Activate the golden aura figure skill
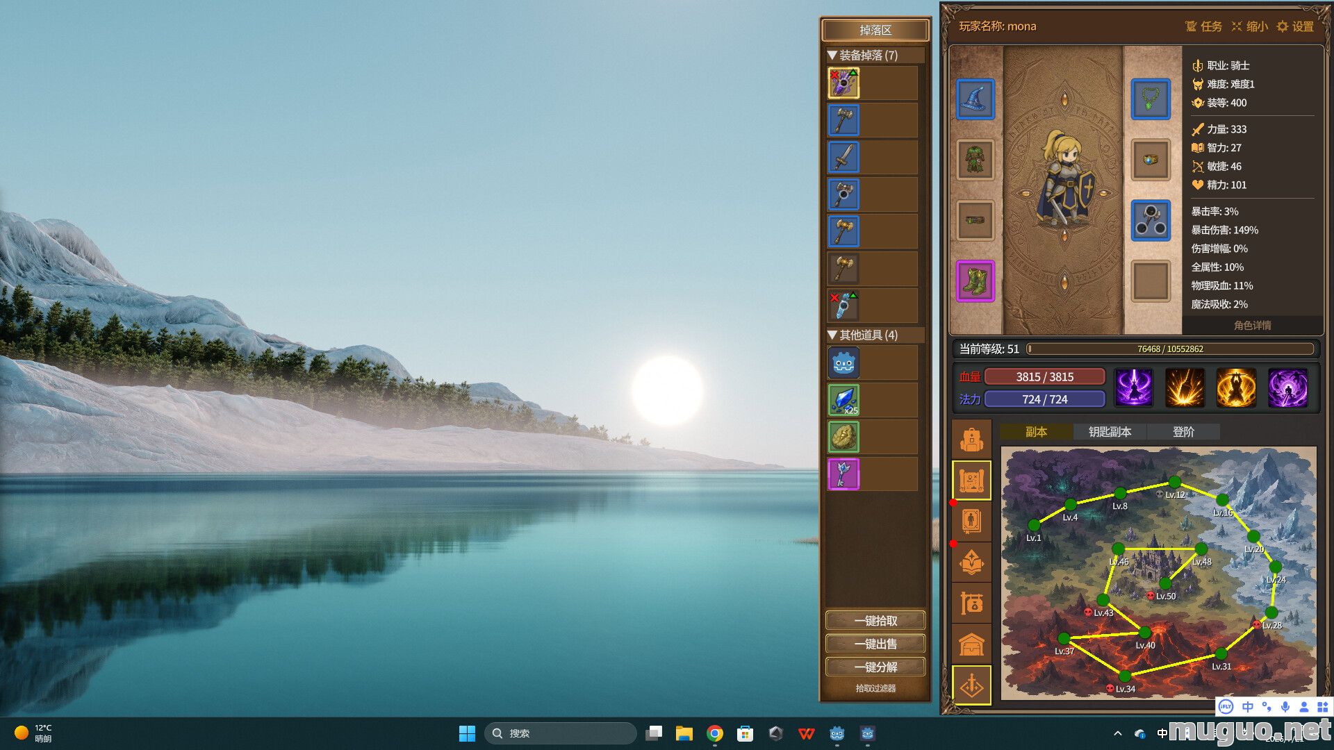 (1236, 387)
